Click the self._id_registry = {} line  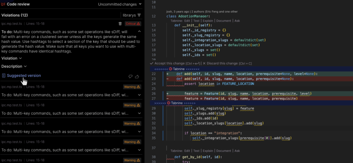click(204, 30)
